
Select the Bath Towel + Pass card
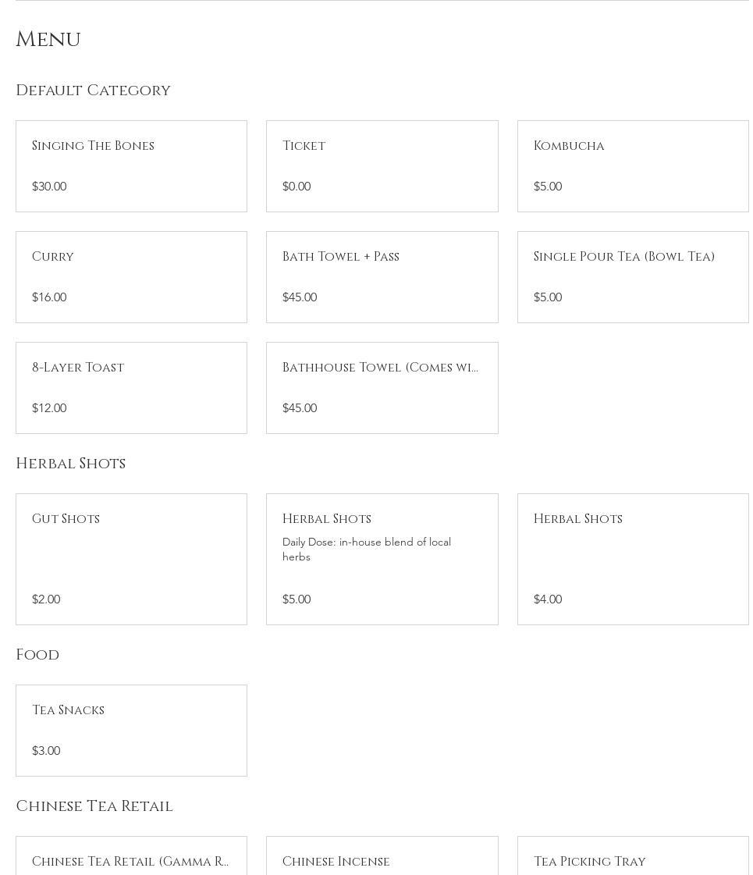[x=382, y=276]
